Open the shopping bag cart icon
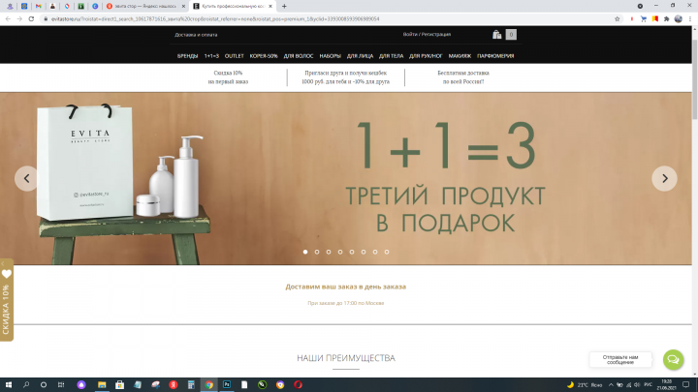Viewport: 698px width, 392px height. (496, 34)
